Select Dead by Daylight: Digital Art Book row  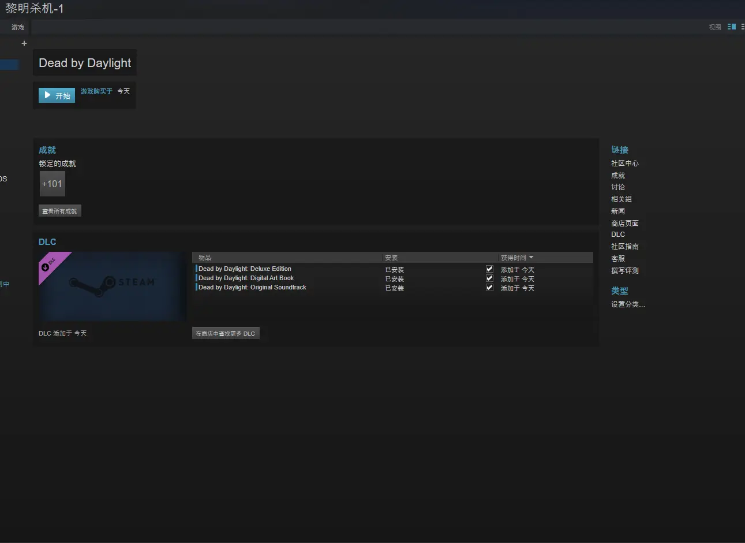pyautogui.click(x=394, y=278)
